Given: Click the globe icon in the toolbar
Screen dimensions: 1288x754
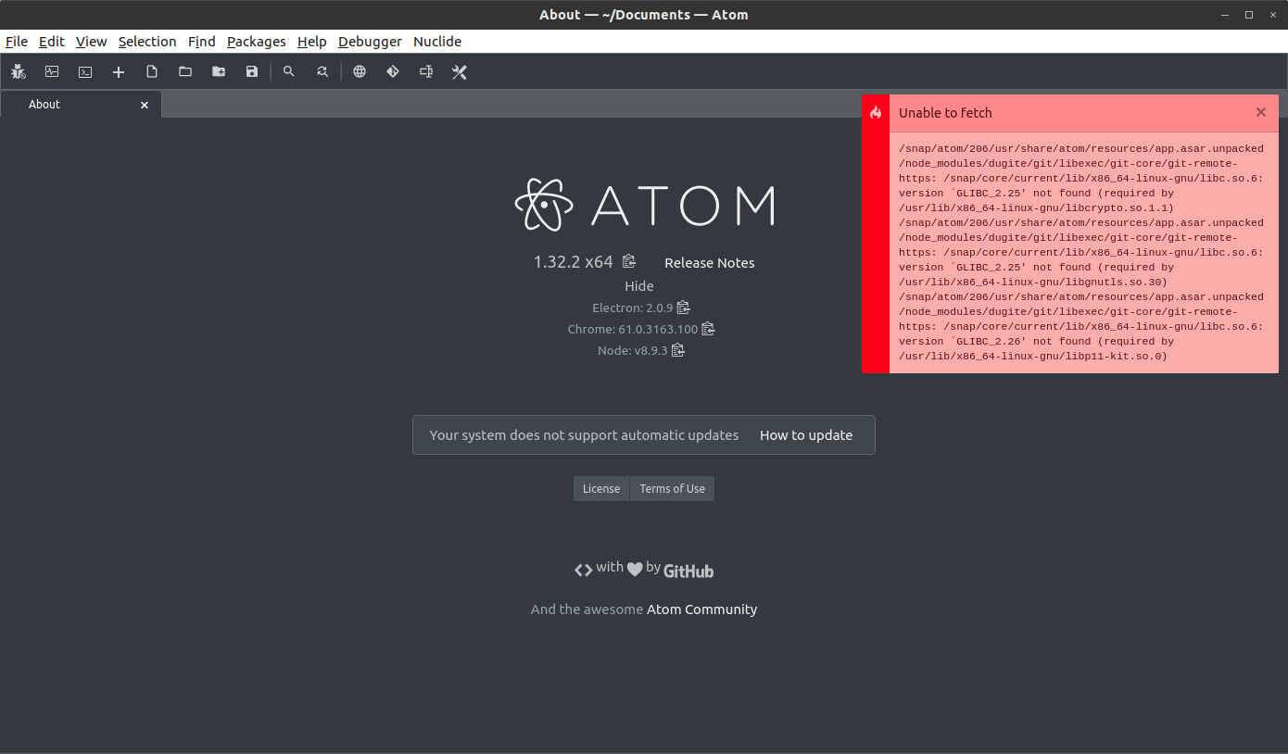Looking at the screenshot, I should pyautogui.click(x=360, y=71).
